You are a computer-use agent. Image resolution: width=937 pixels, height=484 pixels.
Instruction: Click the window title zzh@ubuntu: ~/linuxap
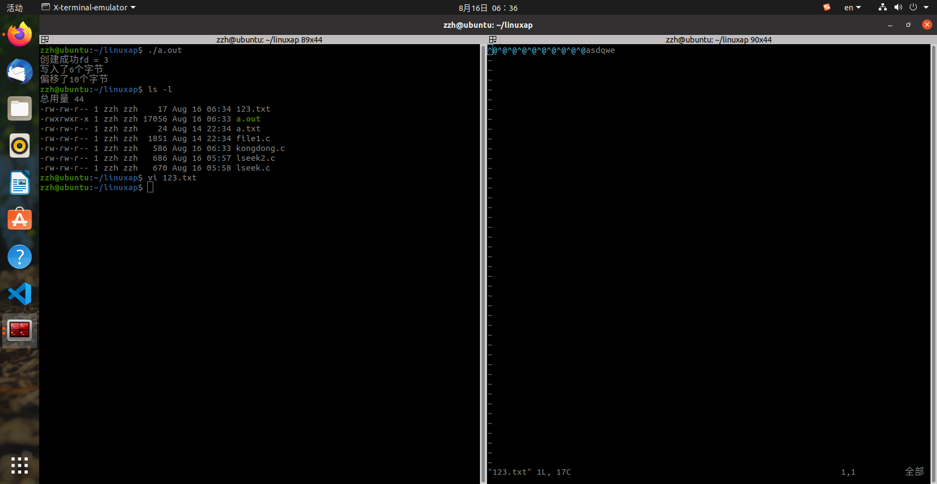(x=488, y=25)
